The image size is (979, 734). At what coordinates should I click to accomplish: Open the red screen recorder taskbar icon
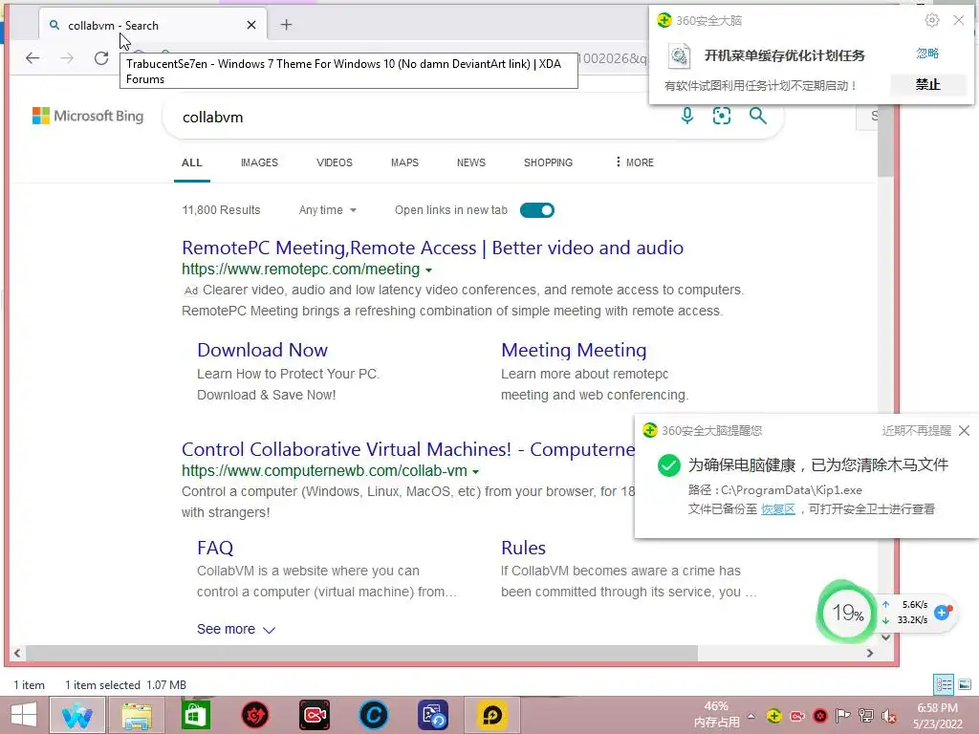point(314,715)
